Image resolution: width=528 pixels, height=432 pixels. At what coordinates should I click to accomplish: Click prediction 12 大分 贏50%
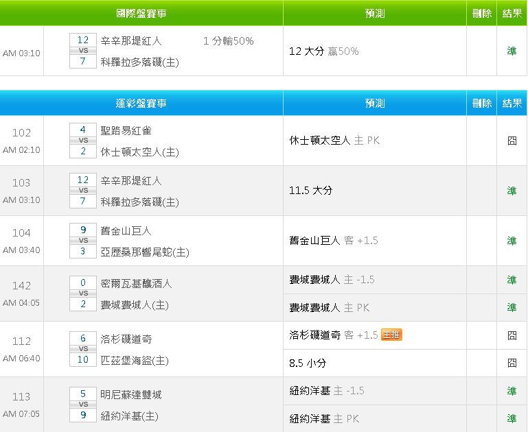[323, 51]
